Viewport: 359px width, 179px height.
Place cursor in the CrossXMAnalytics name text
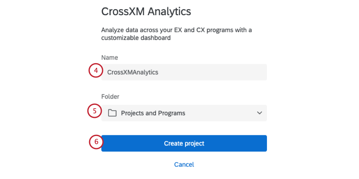[x=133, y=72]
